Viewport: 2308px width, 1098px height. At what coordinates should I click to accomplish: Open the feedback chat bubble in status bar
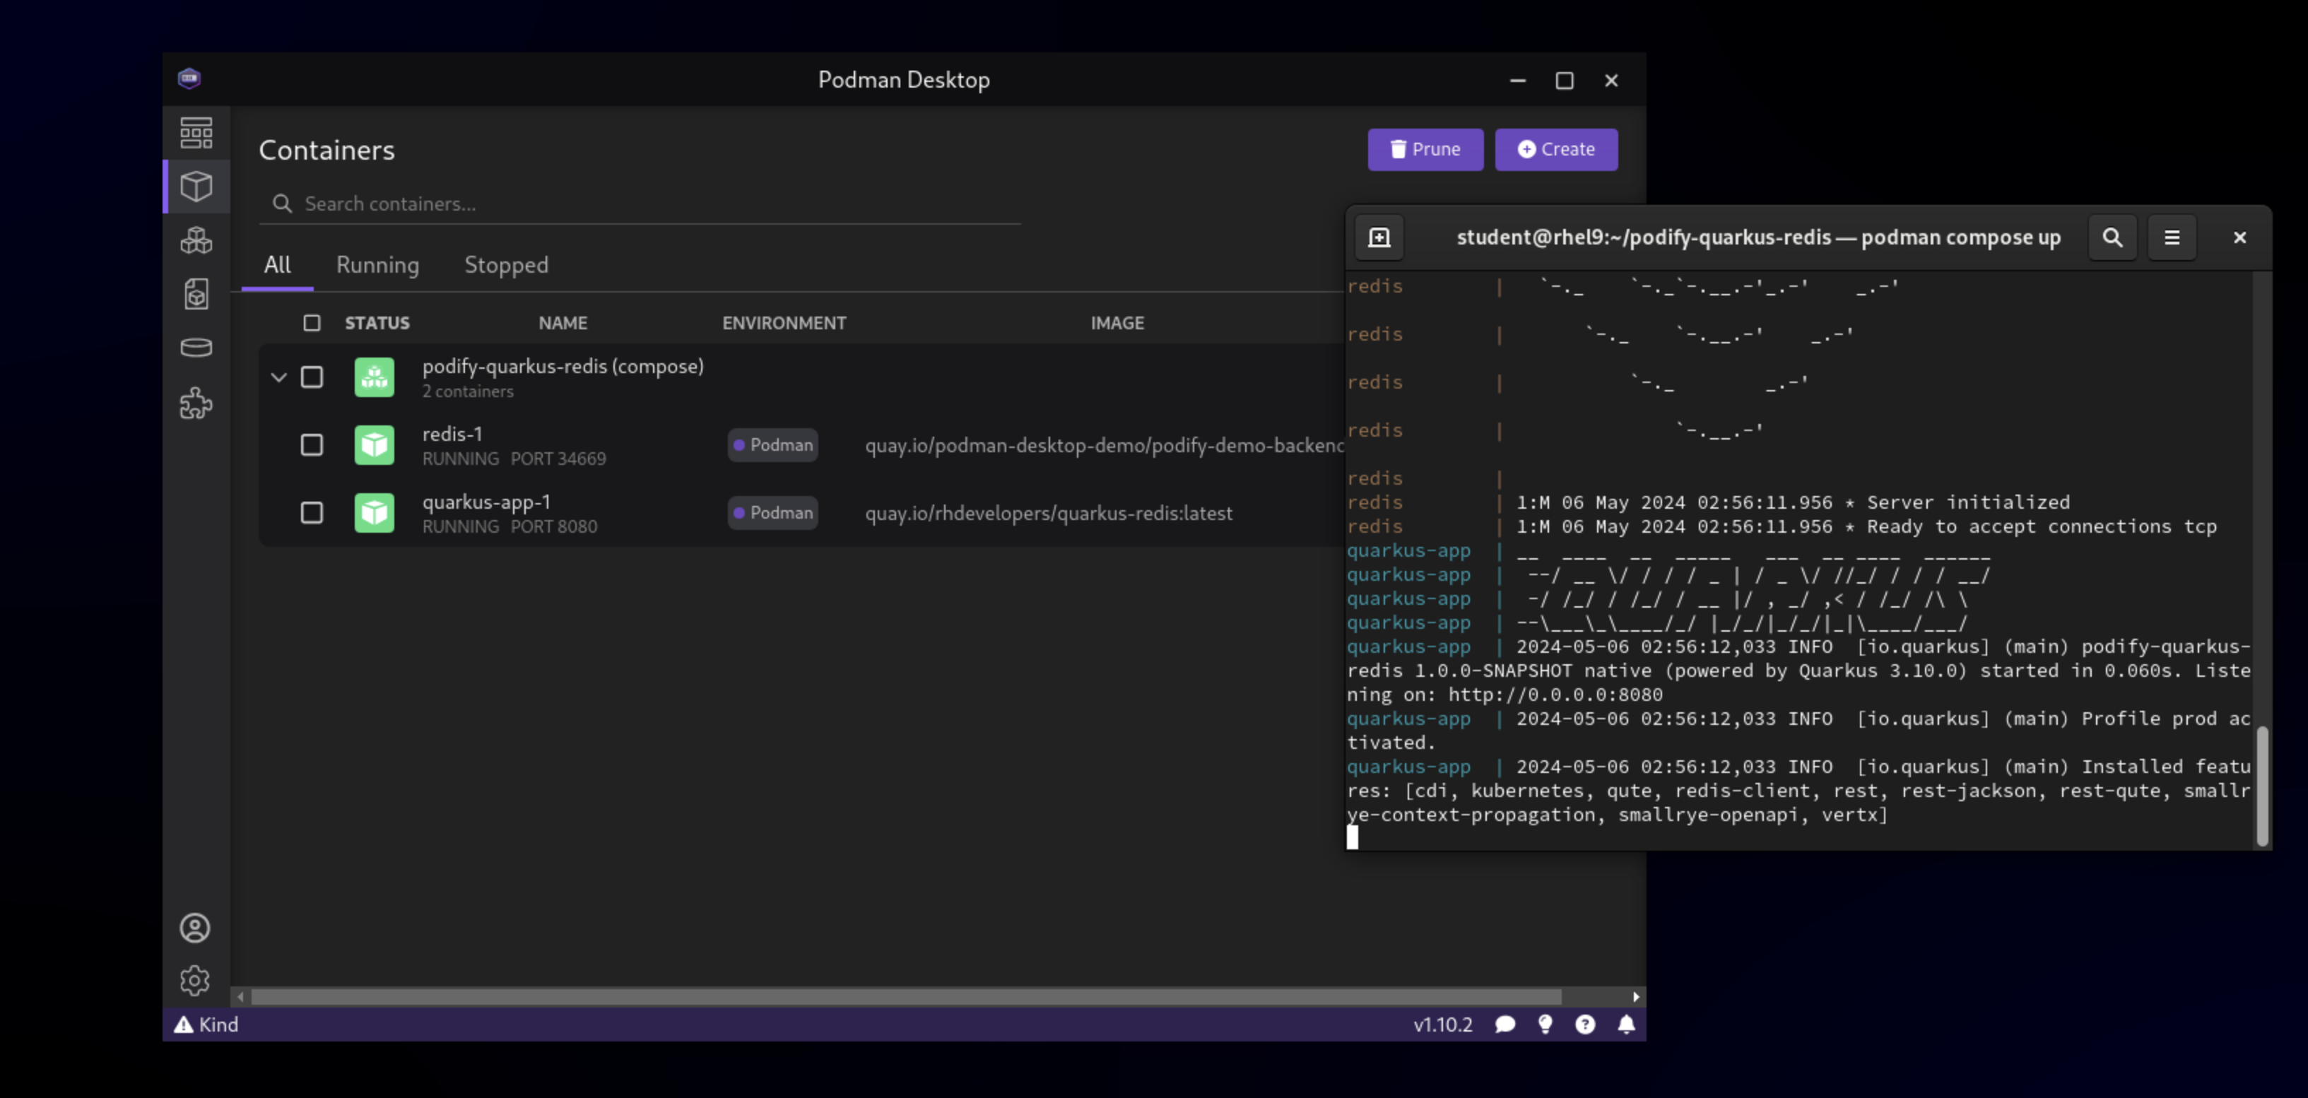[1505, 1025]
